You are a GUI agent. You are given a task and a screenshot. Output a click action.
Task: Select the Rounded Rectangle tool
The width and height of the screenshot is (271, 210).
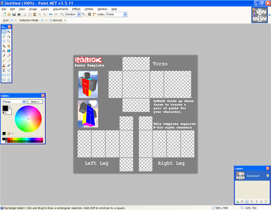(x=9, y=75)
